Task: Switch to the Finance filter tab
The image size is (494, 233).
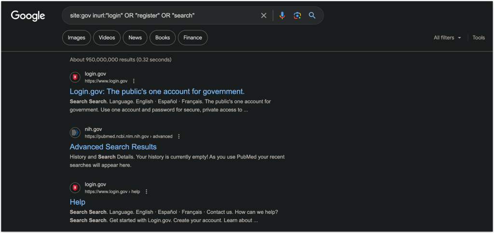Action: (x=193, y=38)
